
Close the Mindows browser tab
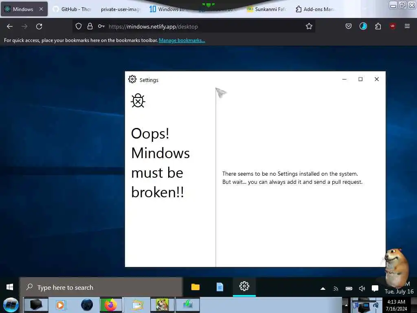pyautogui.click(x=41, y=9)
